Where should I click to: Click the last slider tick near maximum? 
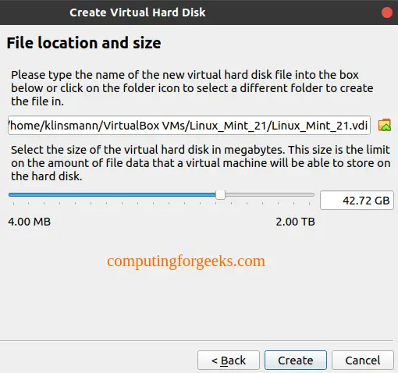(309, 204)
